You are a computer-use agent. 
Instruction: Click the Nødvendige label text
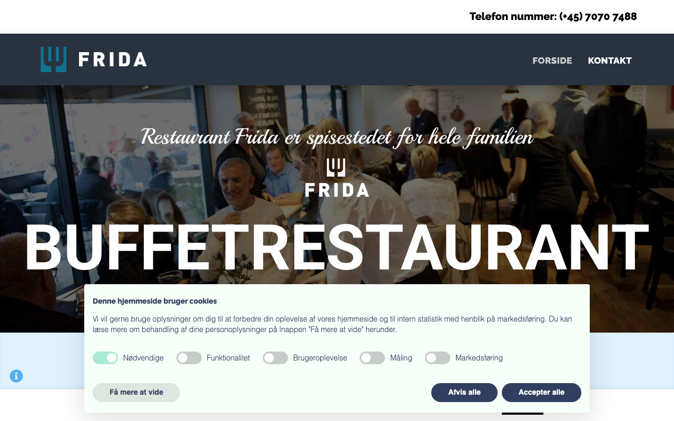pos(143,358)
